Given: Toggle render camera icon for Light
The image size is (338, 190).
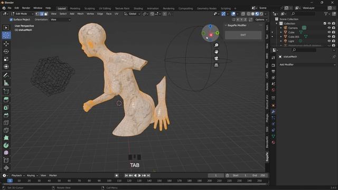Looking at the screenshot, I should (x=333, y=41).
